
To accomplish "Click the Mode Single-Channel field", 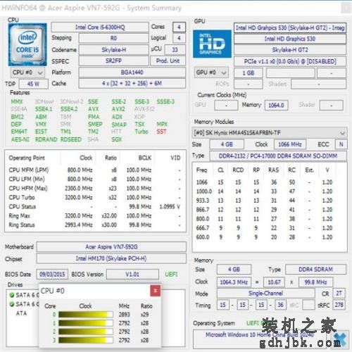I will point(265,294).
